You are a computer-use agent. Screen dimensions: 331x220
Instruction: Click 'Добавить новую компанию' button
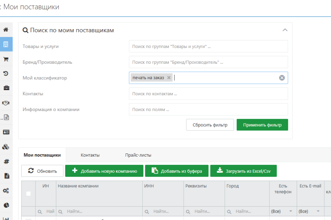104,171
